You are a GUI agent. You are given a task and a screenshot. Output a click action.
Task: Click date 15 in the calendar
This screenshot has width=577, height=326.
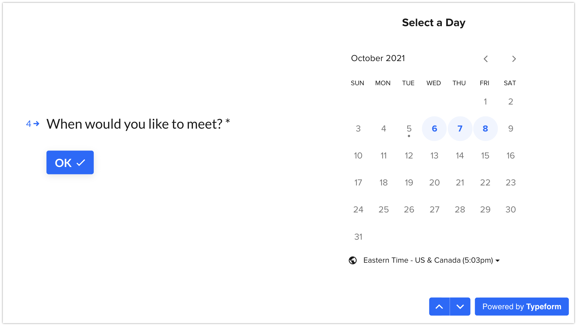[485, 156]
